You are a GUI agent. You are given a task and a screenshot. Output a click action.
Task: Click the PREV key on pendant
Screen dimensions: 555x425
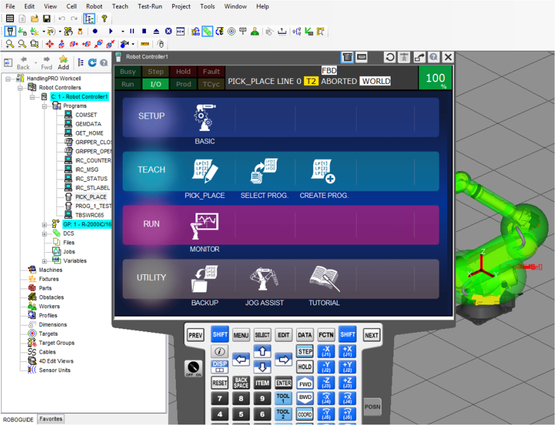[196, 335]
